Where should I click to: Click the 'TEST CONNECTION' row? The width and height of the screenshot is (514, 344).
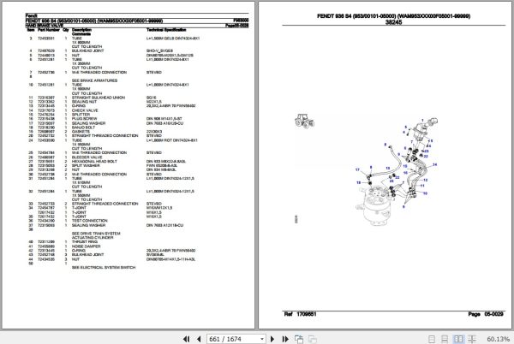pos(89,221)
